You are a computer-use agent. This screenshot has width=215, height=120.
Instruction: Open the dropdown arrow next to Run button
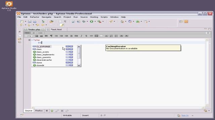click(x=95, y=21)
